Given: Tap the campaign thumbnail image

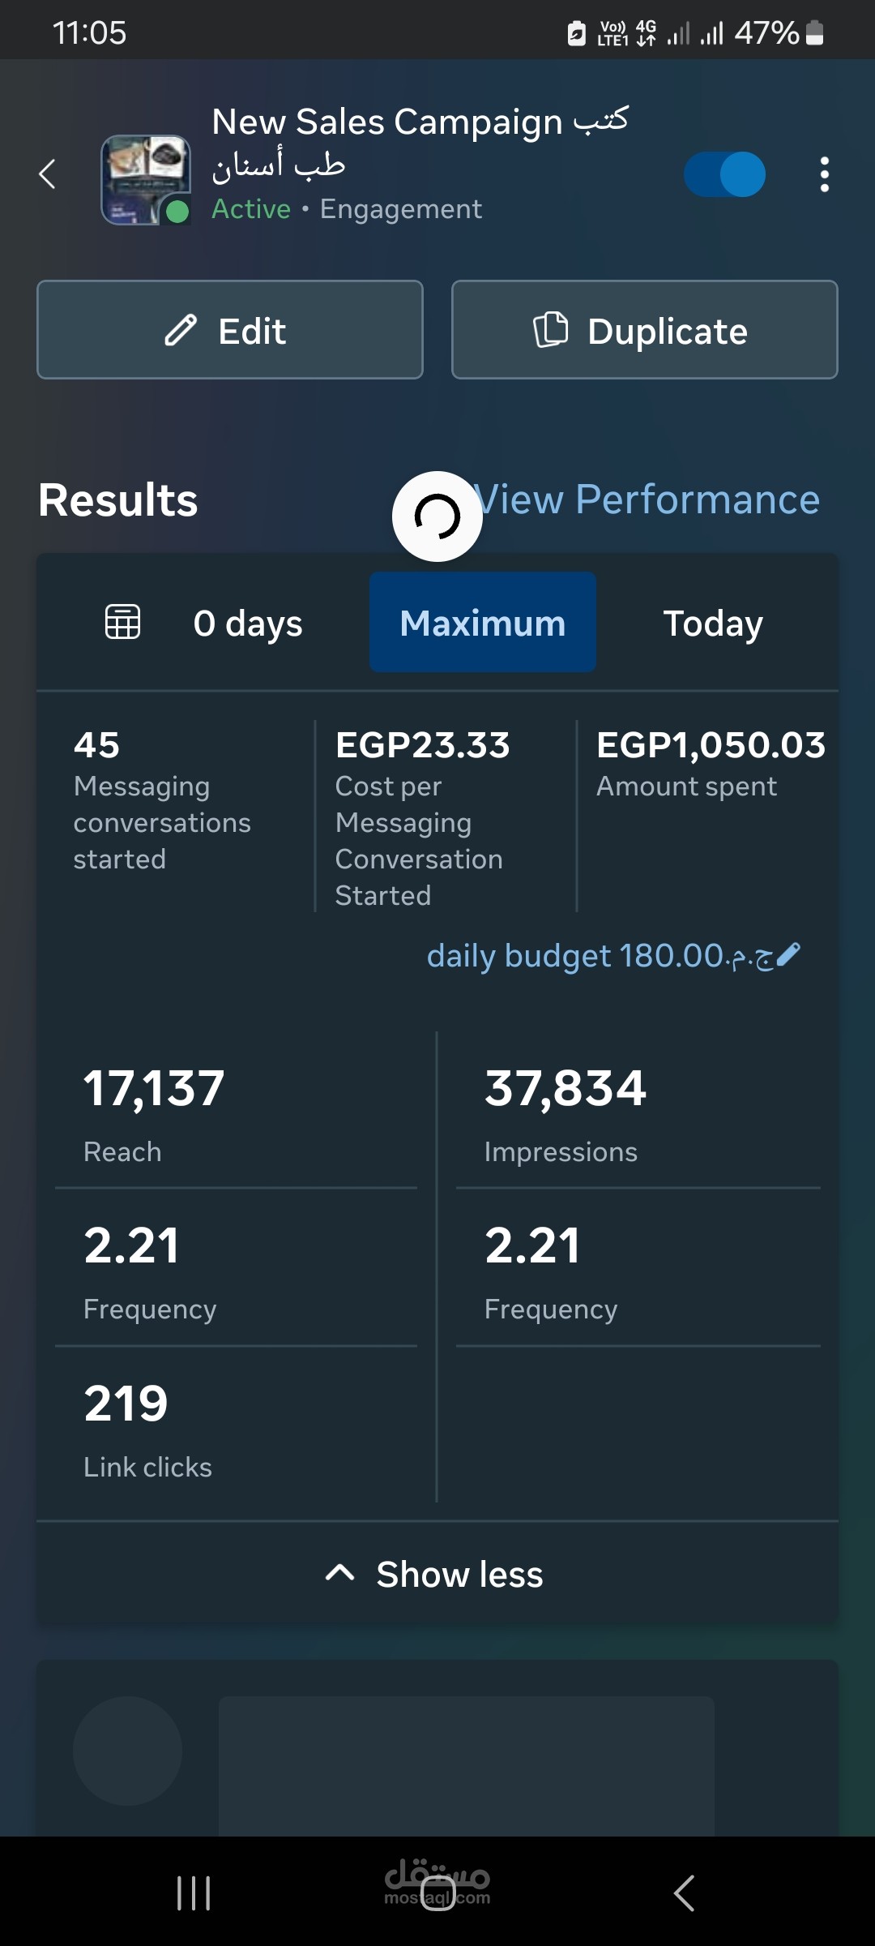Looking at the screenshot, I should (146, 179).
